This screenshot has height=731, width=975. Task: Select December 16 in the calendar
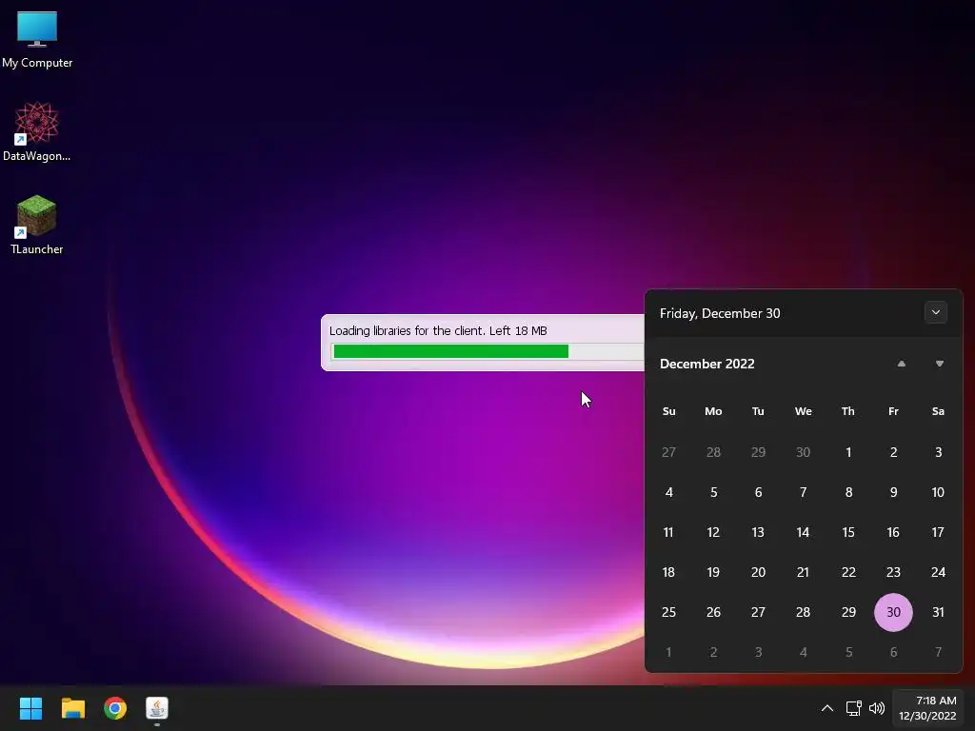pyautogui.click(x=893, y=532)
